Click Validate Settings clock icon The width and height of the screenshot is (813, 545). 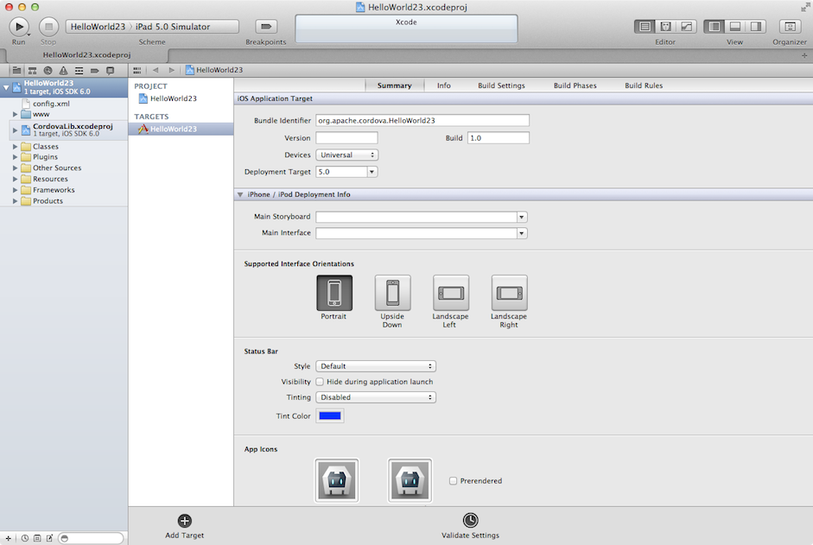point(470,520)
